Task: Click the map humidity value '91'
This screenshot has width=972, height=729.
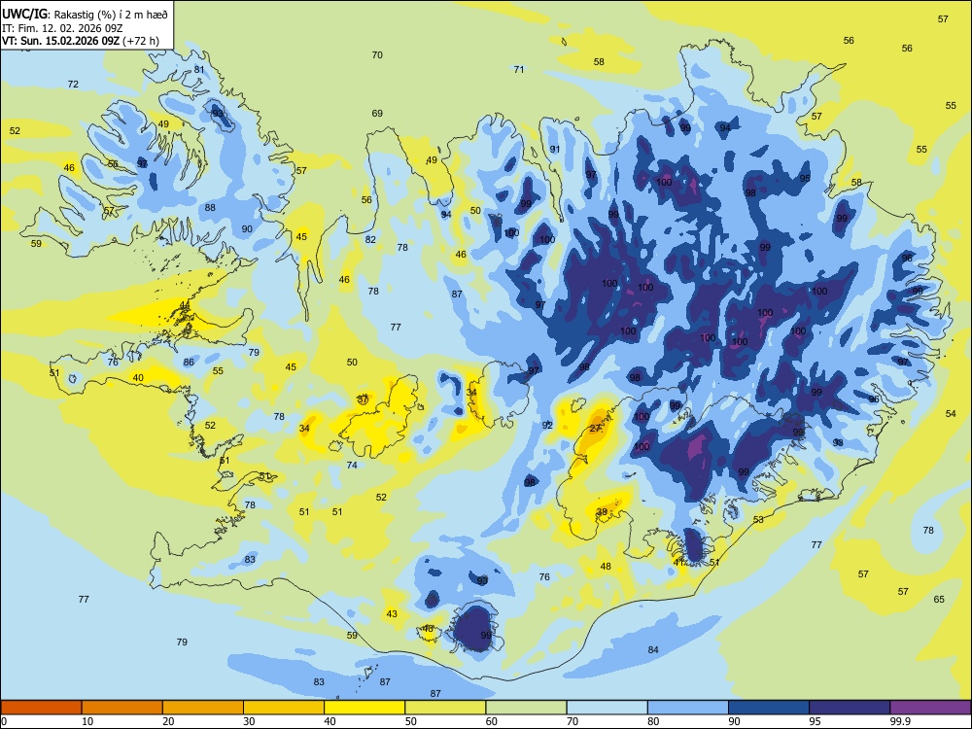Action: pyautogui.click(x=555, y=150)
